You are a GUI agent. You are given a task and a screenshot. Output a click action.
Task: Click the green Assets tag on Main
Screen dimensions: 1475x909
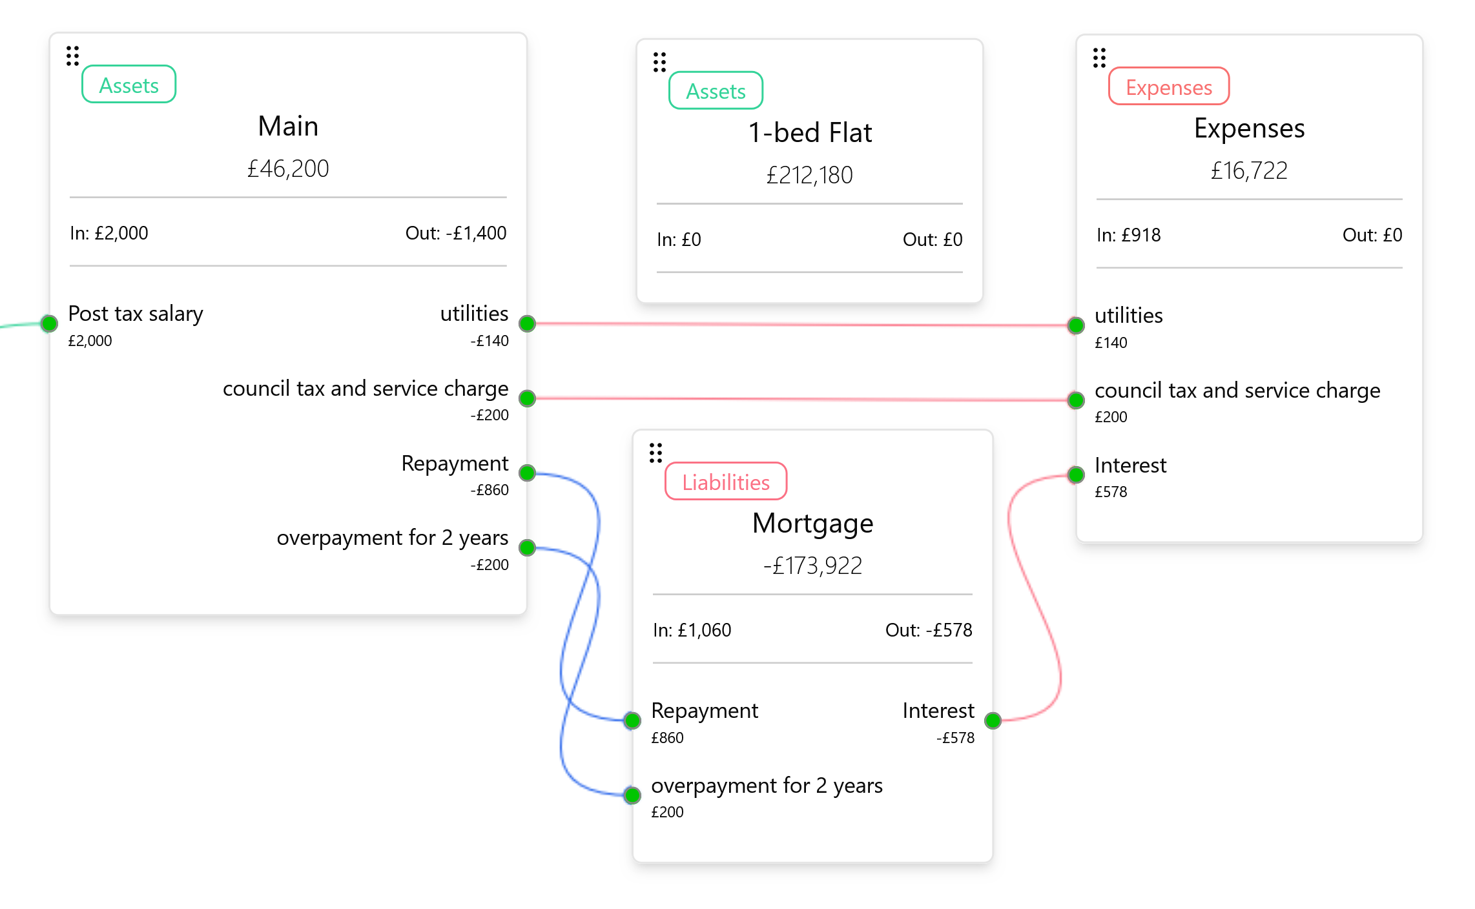tap(129, 85)
